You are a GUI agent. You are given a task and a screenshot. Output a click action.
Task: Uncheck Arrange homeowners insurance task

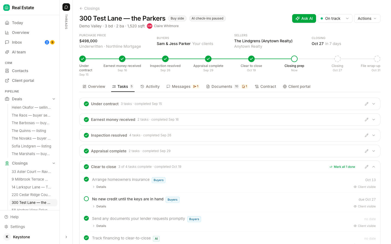pyautogui.click(x=86, y=179)
